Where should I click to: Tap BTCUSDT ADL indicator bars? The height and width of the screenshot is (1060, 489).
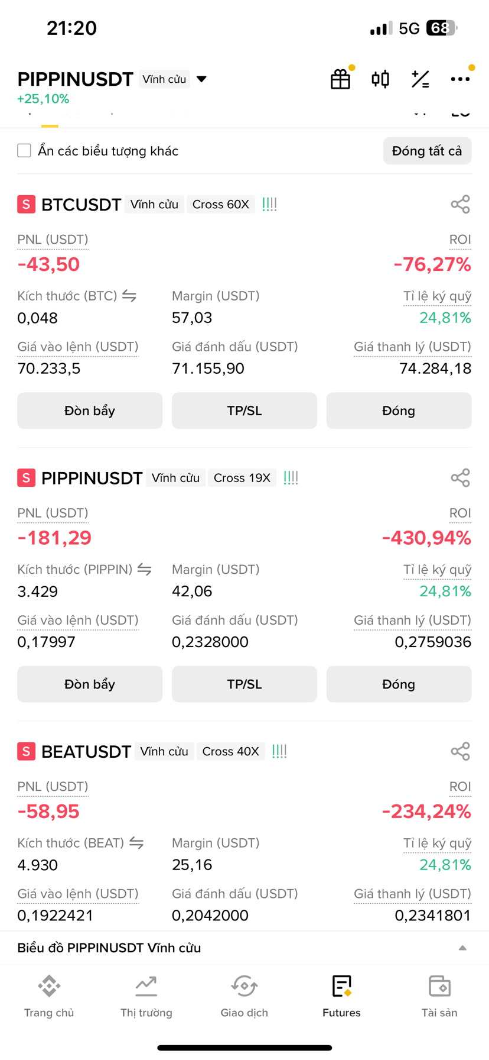pyautogui.click(x=269, y=205)
